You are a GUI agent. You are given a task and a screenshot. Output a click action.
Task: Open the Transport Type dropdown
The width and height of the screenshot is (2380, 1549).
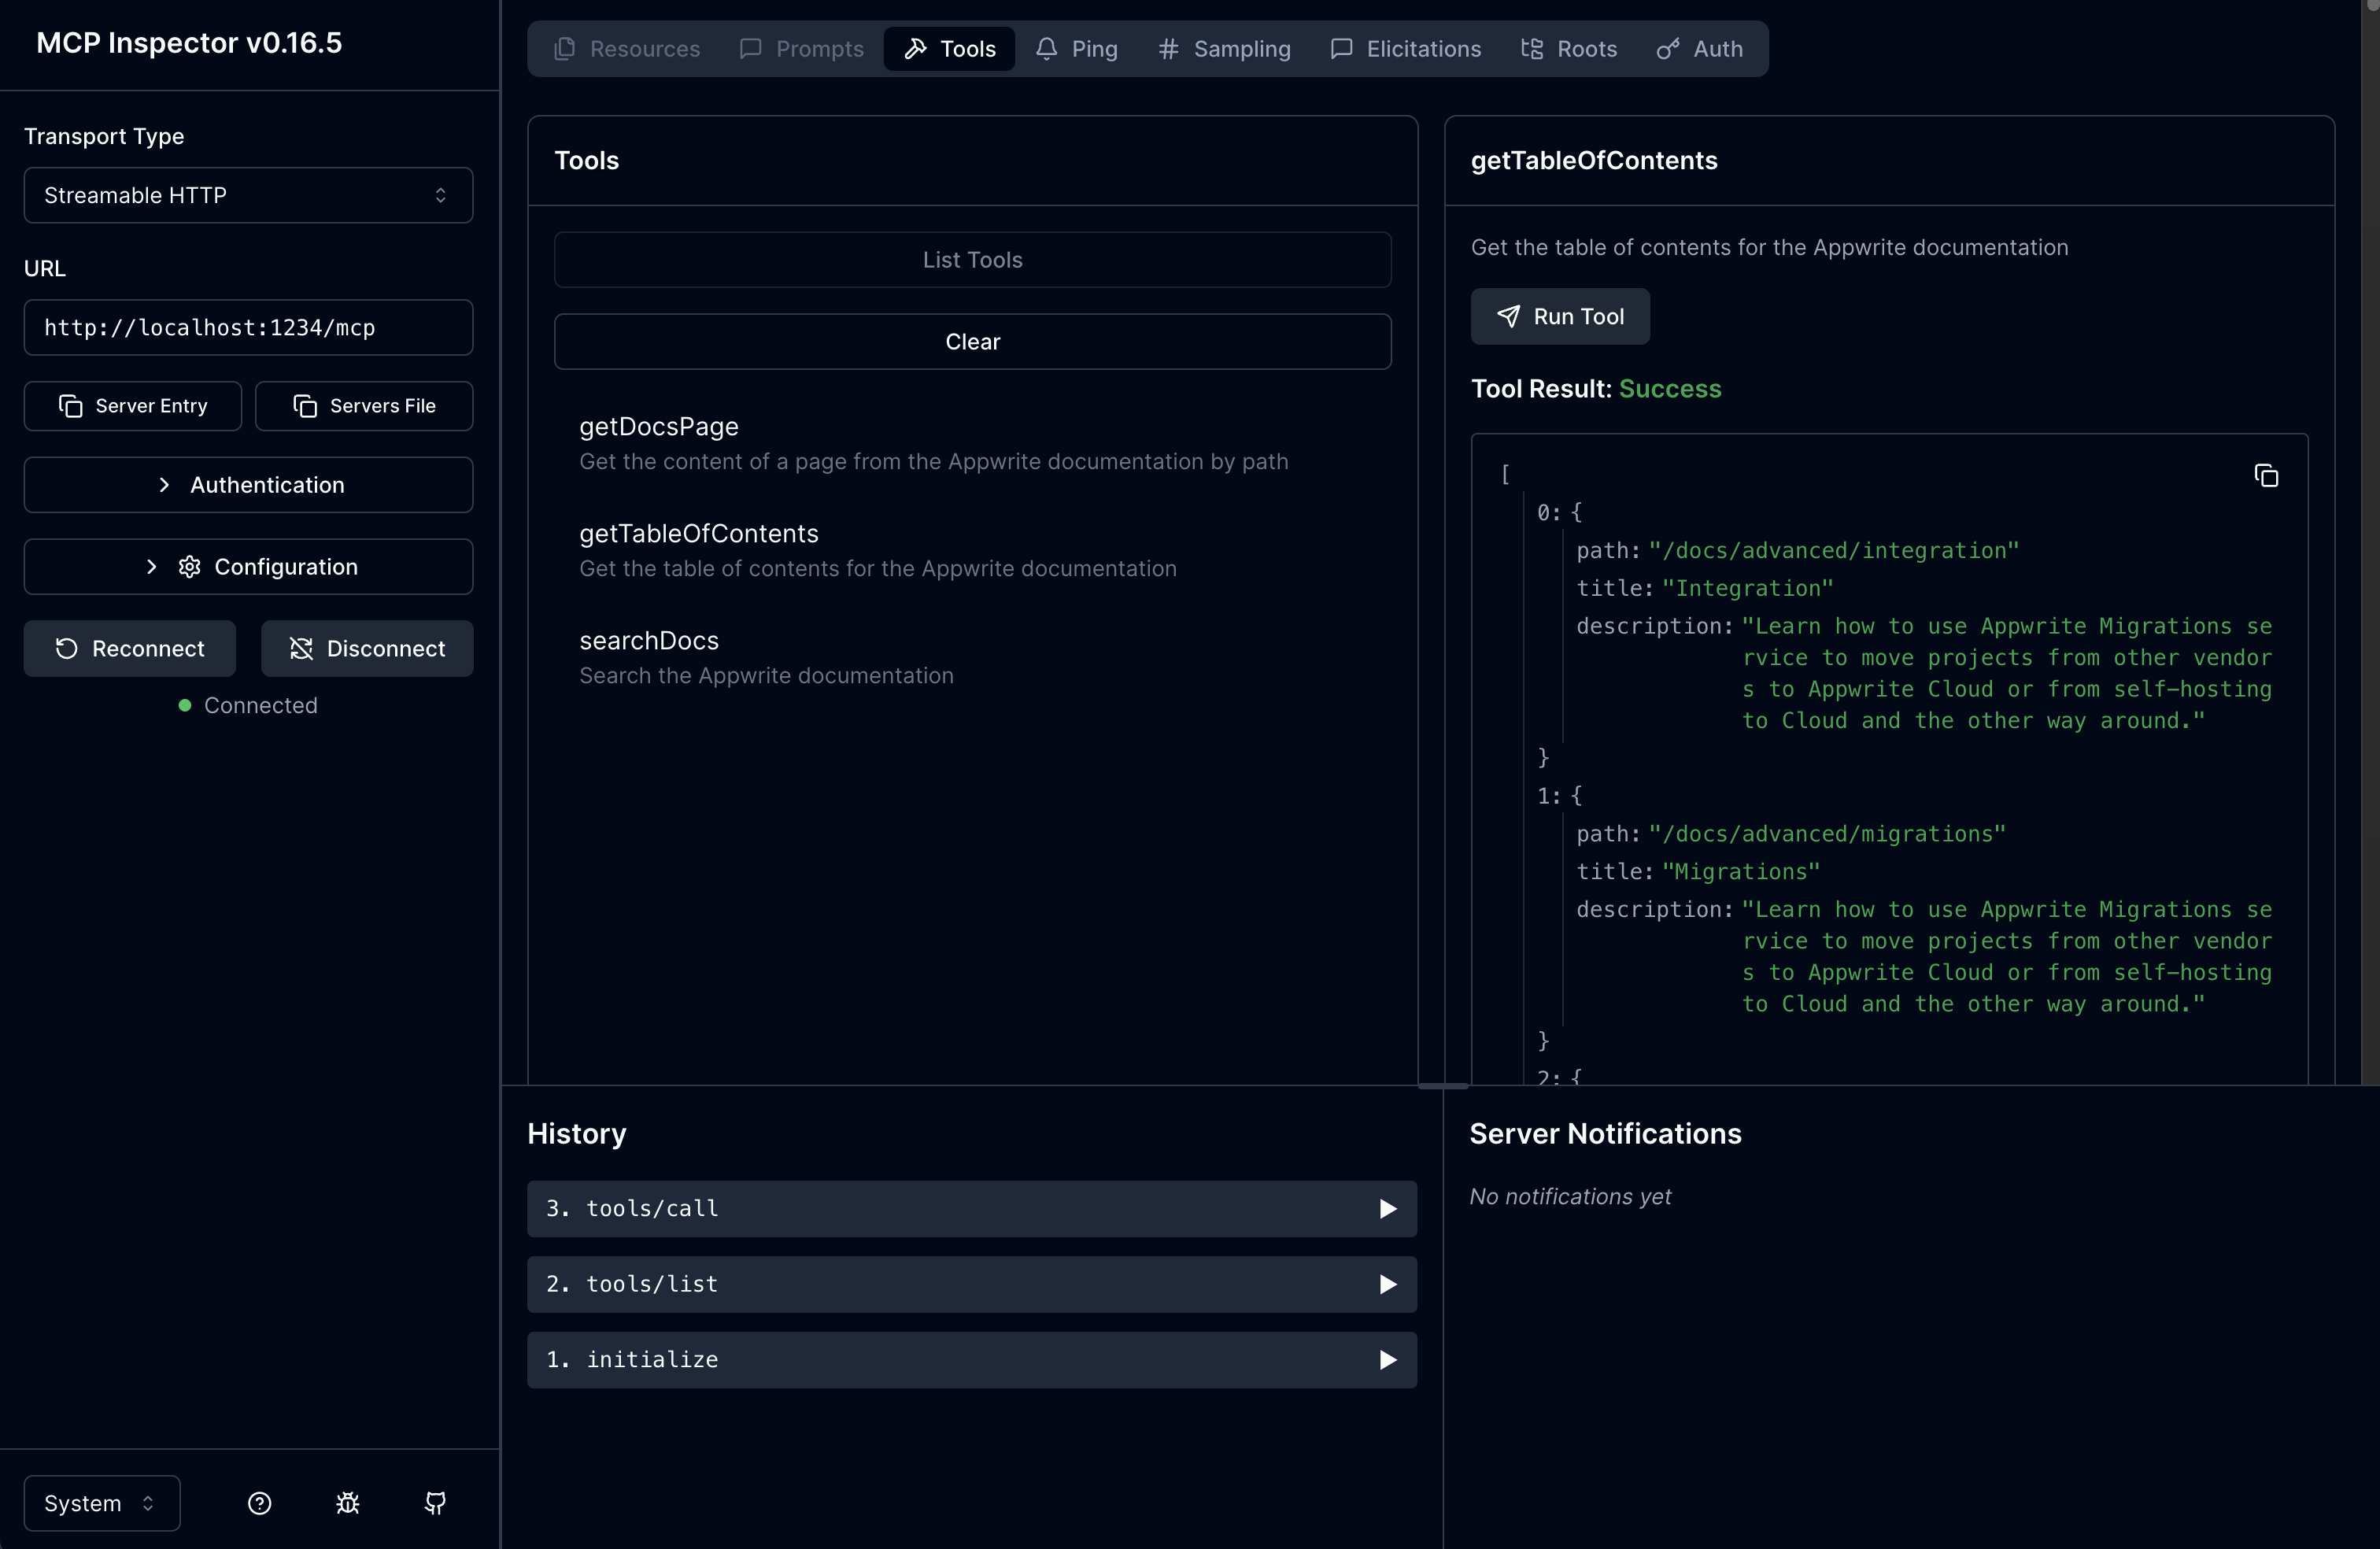248,195
